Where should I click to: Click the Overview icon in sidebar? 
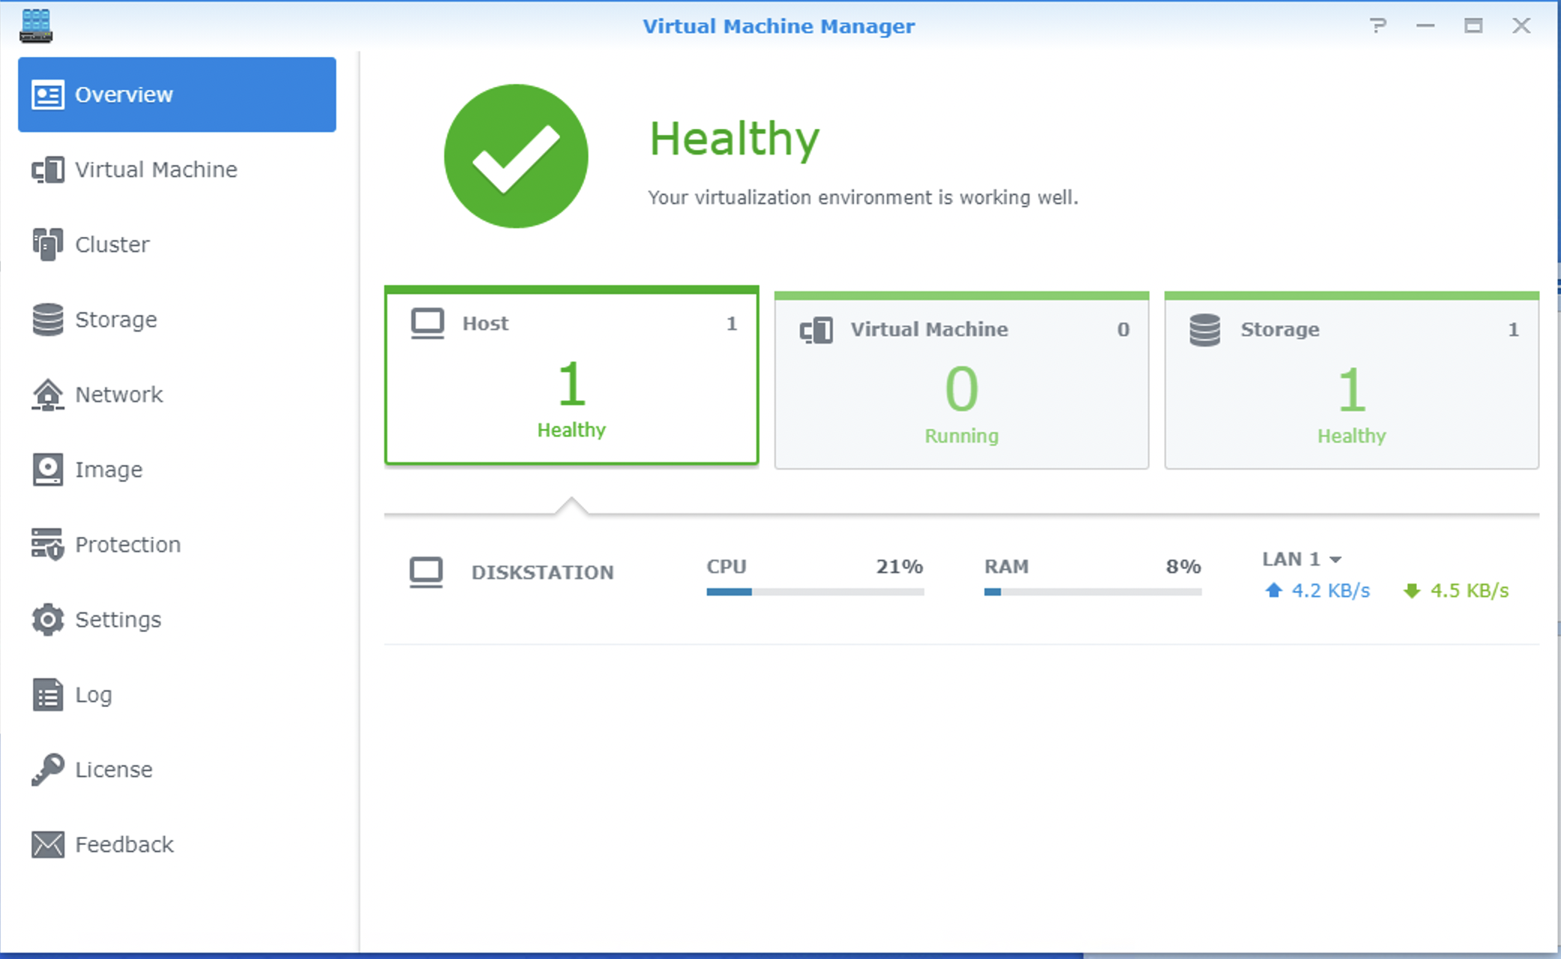(47, 95)
